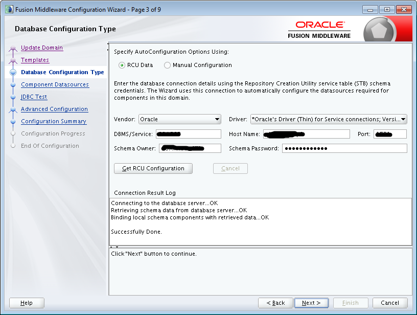The width and height of the screenshot is (417, 315).
Task: Select the Manual Configuration option
Action: point(167,65)
